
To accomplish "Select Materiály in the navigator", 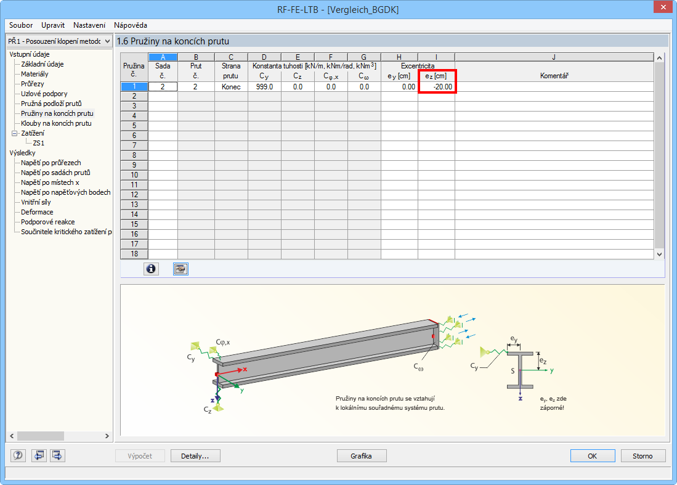I will click(x=34, y=74).
